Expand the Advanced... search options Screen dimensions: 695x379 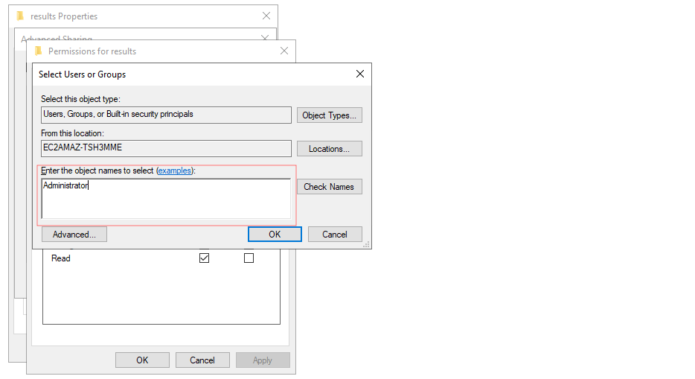click(x=74, y=235)
